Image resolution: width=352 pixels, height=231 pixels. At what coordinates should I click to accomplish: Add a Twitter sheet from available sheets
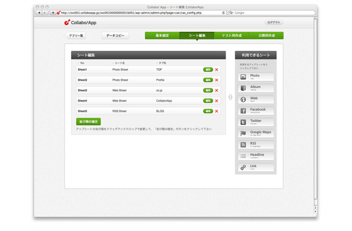(x=256, y=122)
